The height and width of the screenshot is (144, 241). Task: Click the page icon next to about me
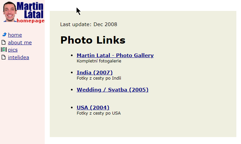pos(3,42)
